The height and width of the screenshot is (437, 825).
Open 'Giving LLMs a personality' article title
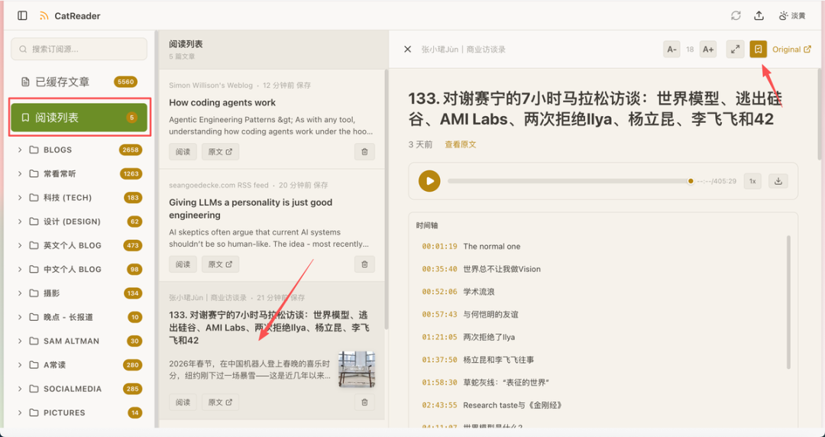click(251, 209)
